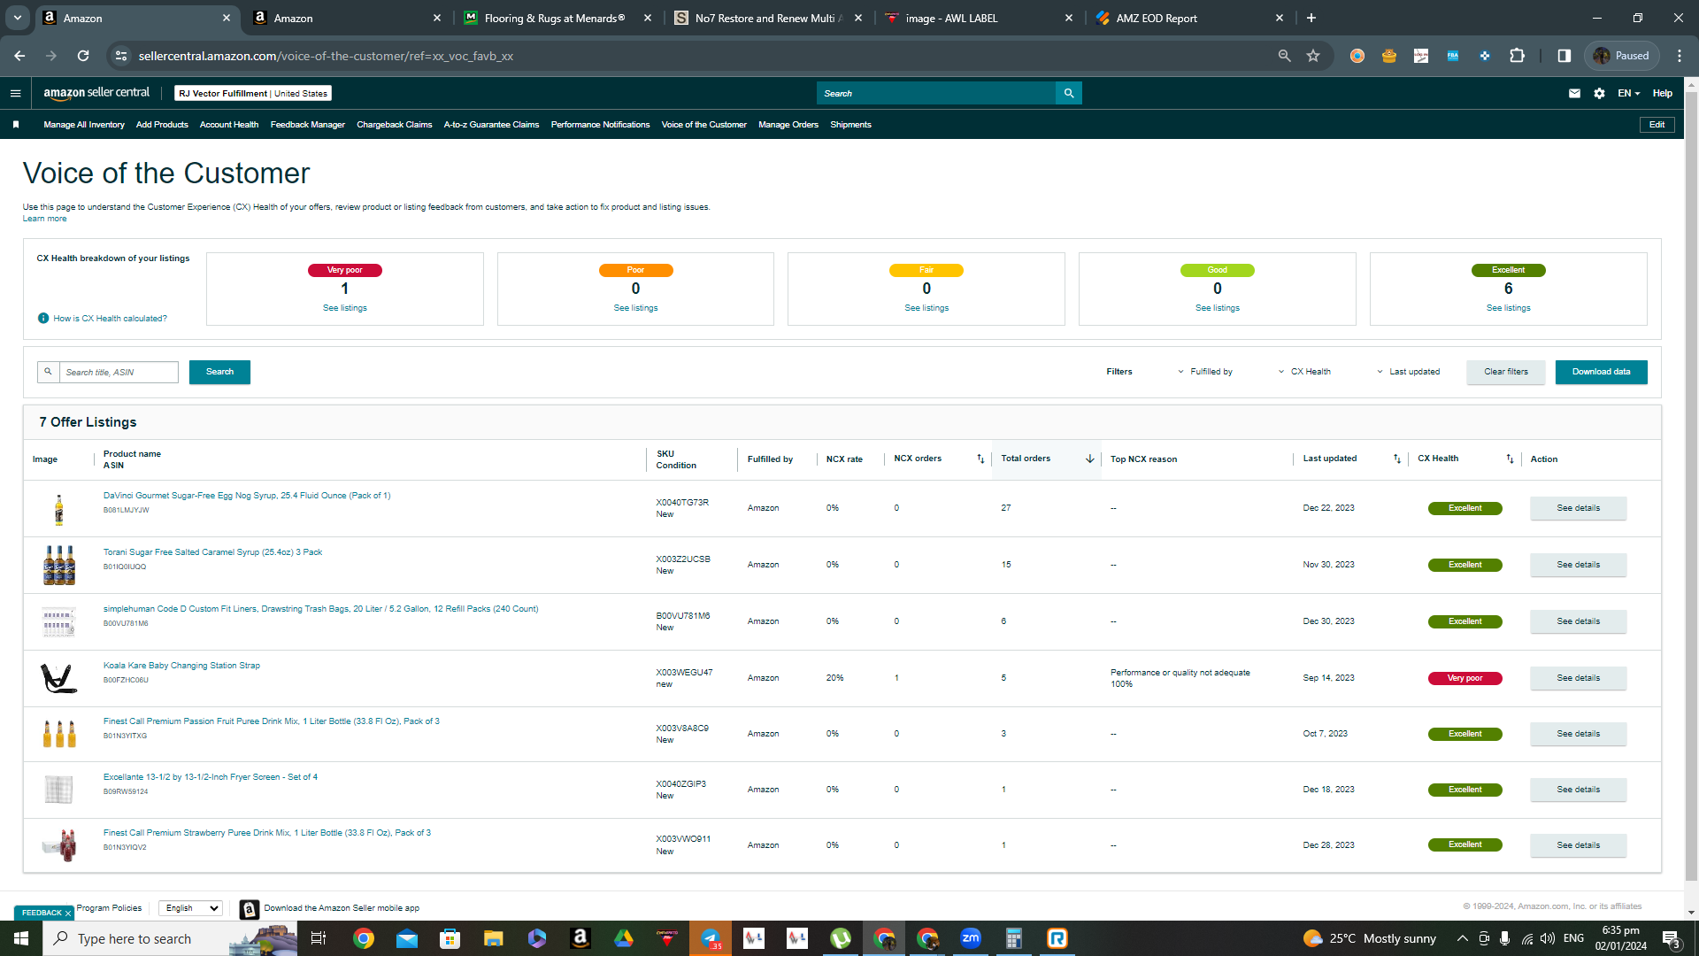The image size is (1699, 956).
Task: Sort by the Last updated arrows
Action: click(x=1397, y=459)
